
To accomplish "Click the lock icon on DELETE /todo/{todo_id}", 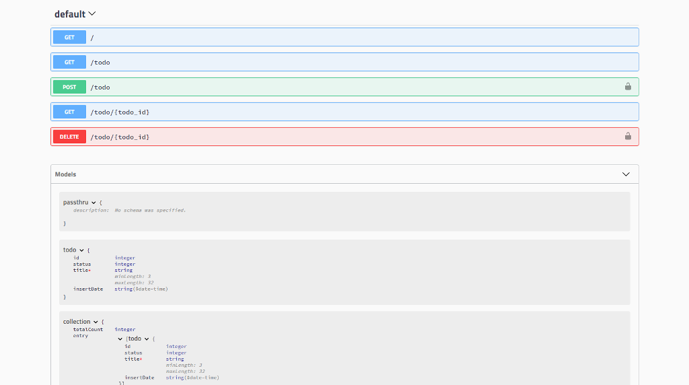I will [x=628, y=137].
